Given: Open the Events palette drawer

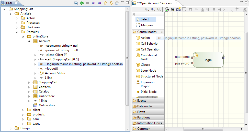Looking at the screenshot, I should point(148,101).
